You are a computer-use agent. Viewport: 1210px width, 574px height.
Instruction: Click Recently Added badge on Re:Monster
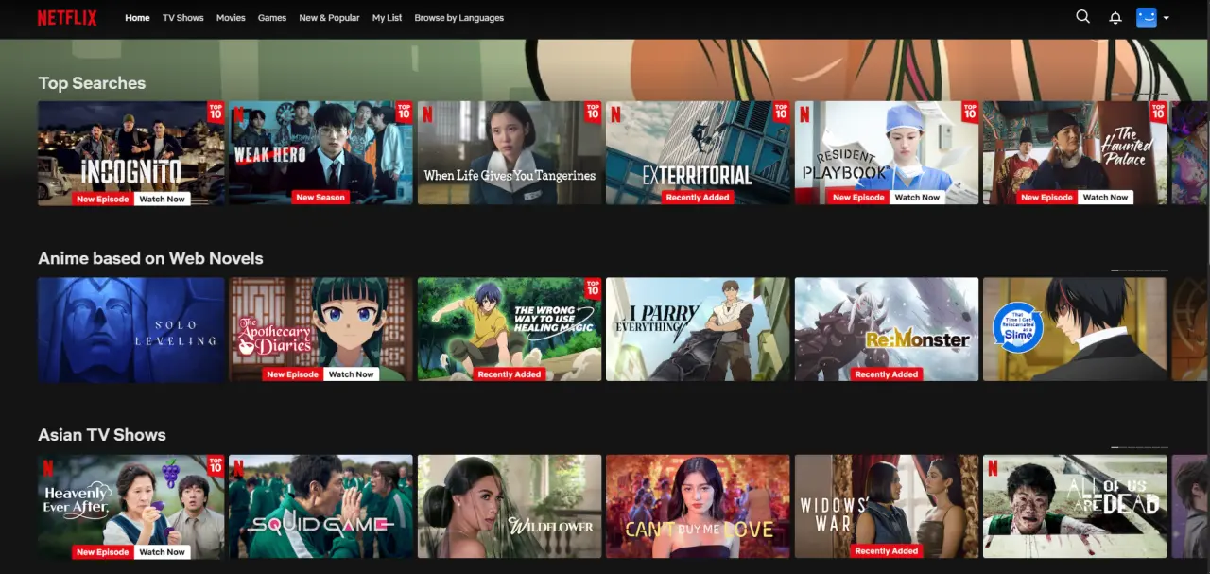click(887, 374)
